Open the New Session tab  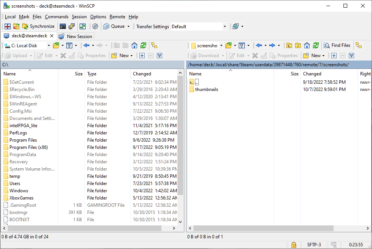[75, 36]
